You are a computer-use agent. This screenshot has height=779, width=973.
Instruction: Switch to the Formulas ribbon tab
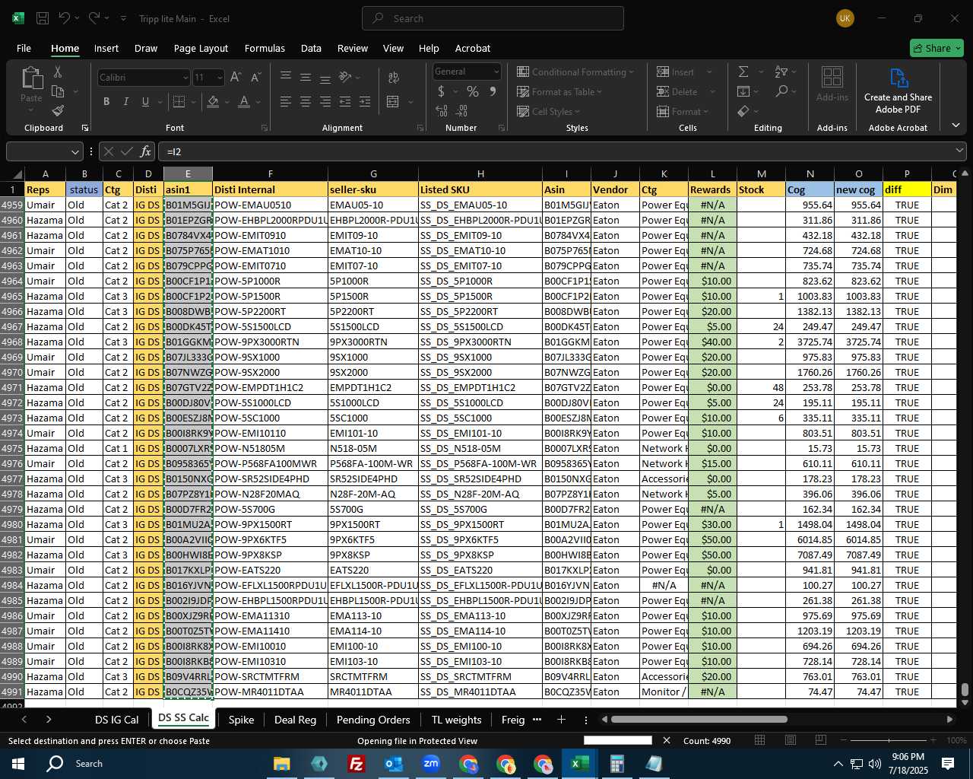point(265,48)
